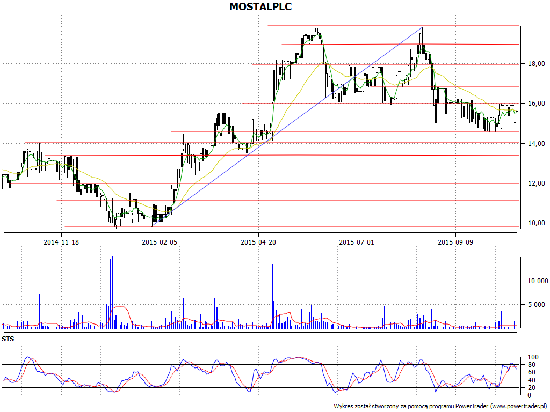Select the 2015-07-01 date label
This screenshot has height=412, width=550.
click(357, 242)
